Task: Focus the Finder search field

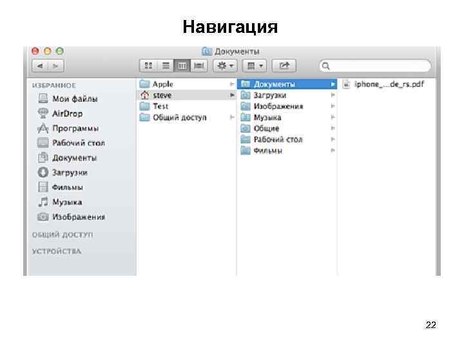Action: (375, 66)
